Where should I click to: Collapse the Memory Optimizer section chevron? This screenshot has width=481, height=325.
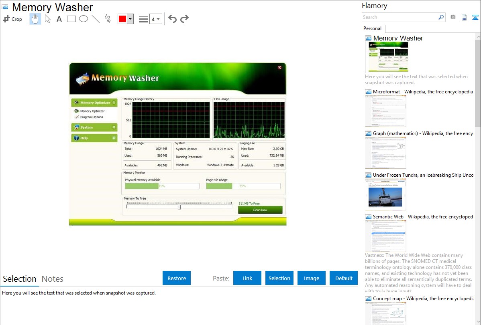tap(114, 103)
